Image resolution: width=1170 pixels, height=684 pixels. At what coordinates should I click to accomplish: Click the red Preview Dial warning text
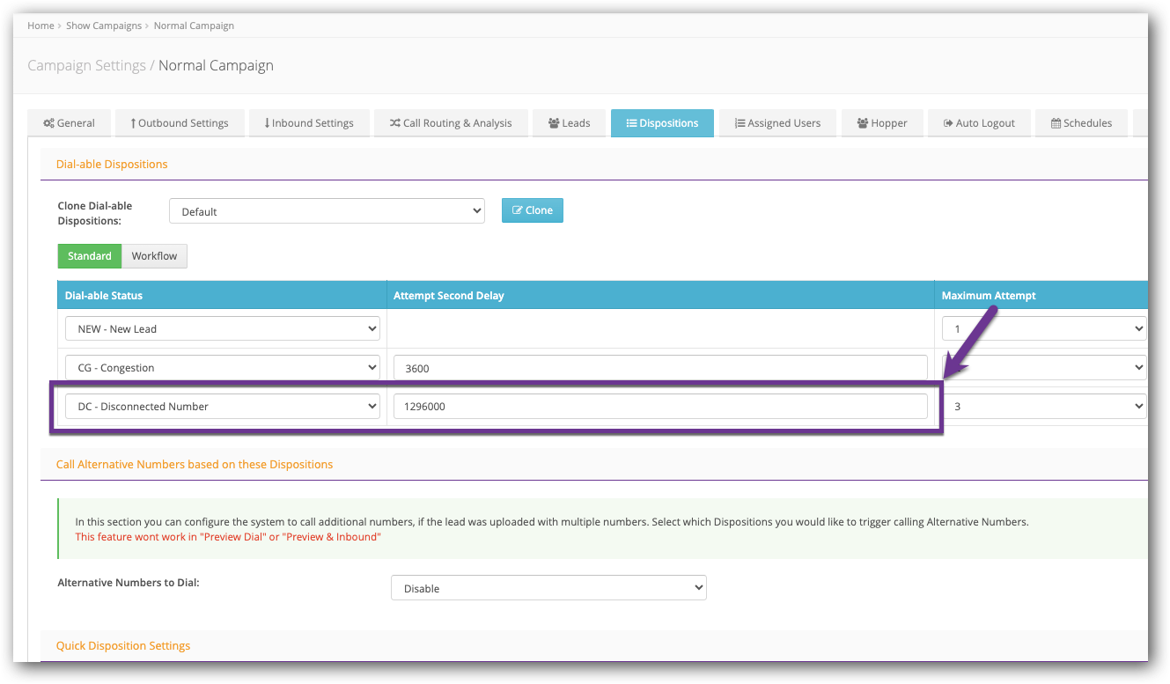(228, 537)
